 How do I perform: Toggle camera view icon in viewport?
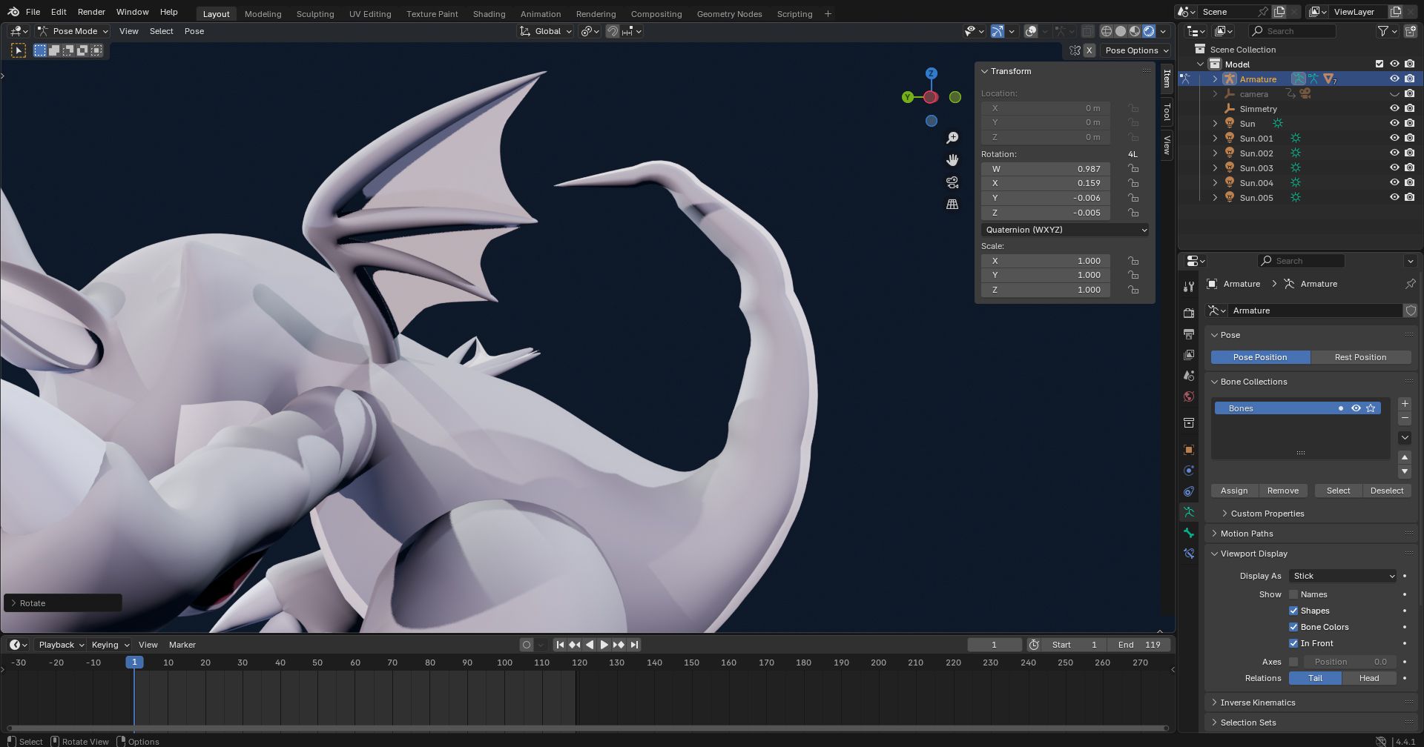952,182
